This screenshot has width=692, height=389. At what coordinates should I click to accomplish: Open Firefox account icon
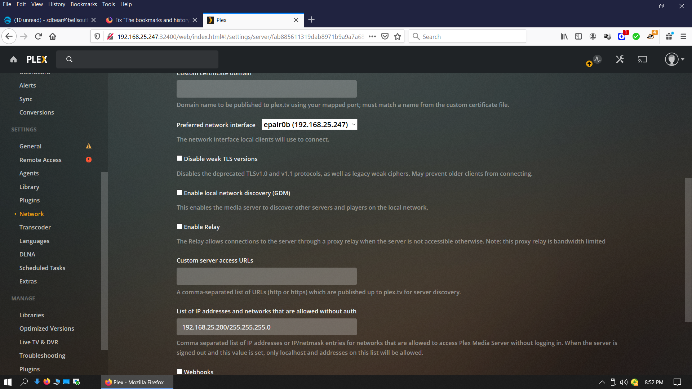[593, 36]
